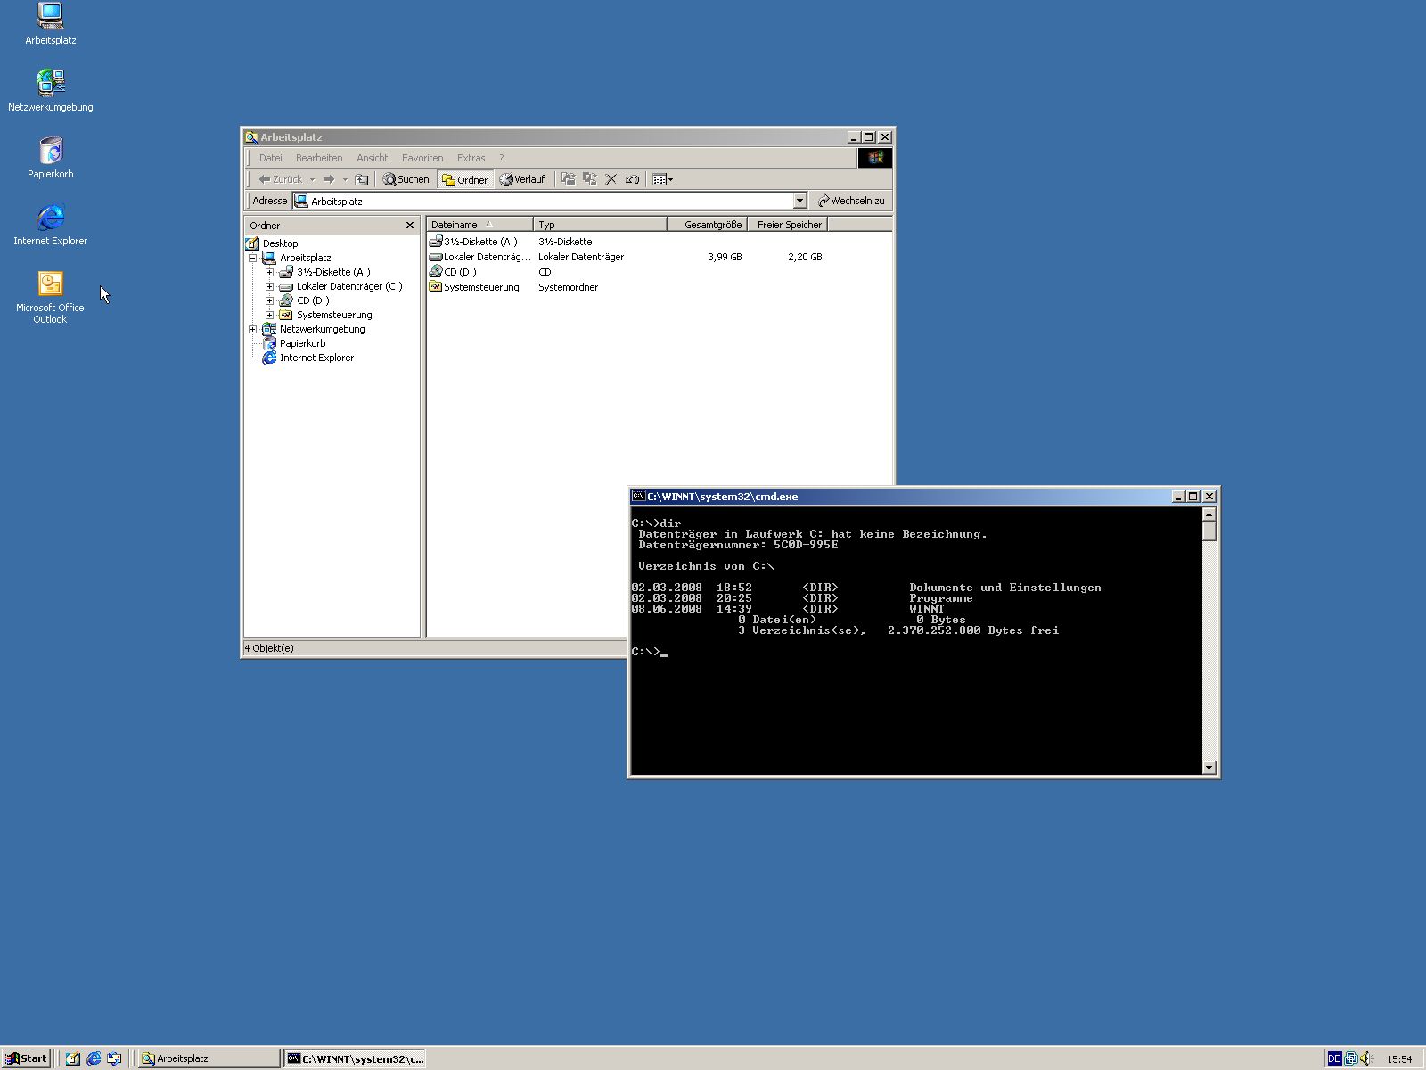Select Systemsteuerung in the file list
The image size is (1426, 1070).
[x=474, y=287]
